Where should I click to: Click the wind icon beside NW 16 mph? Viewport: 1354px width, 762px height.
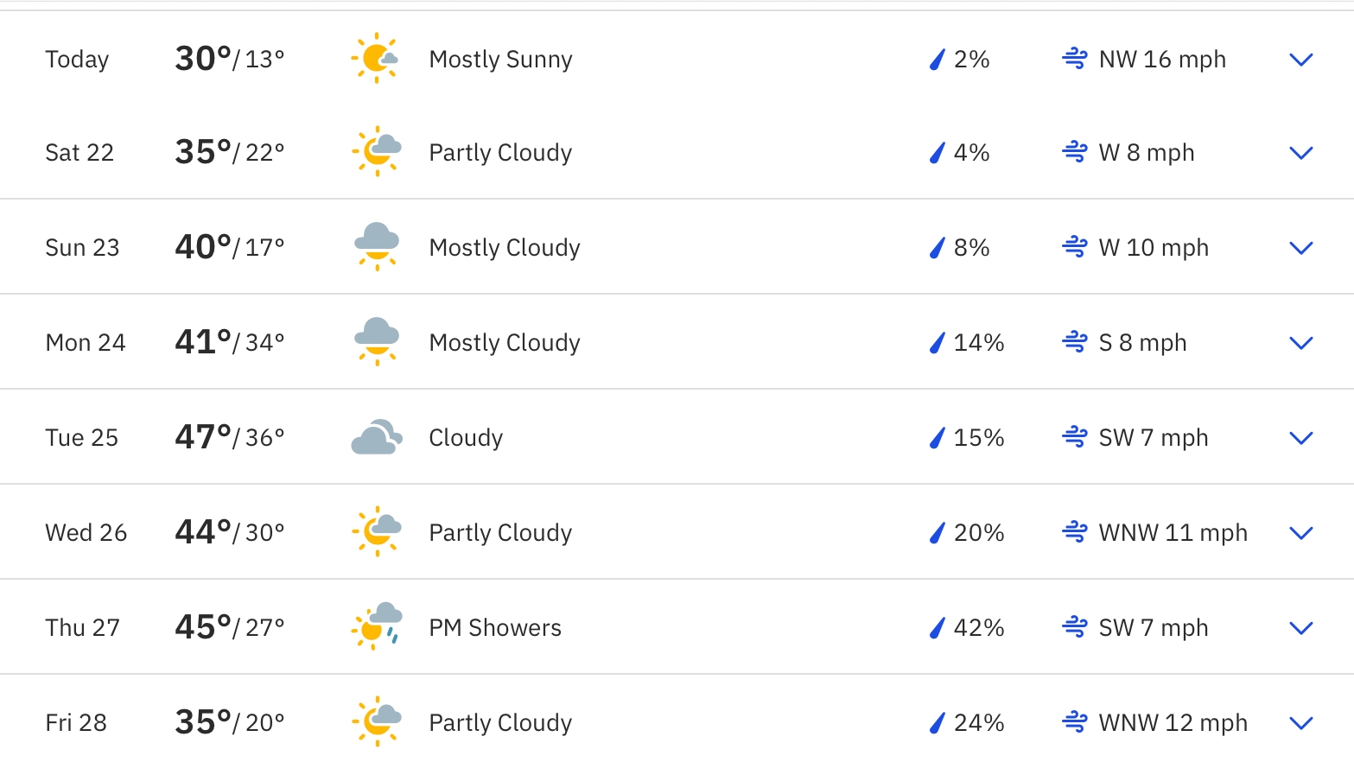click(1075, 59)
